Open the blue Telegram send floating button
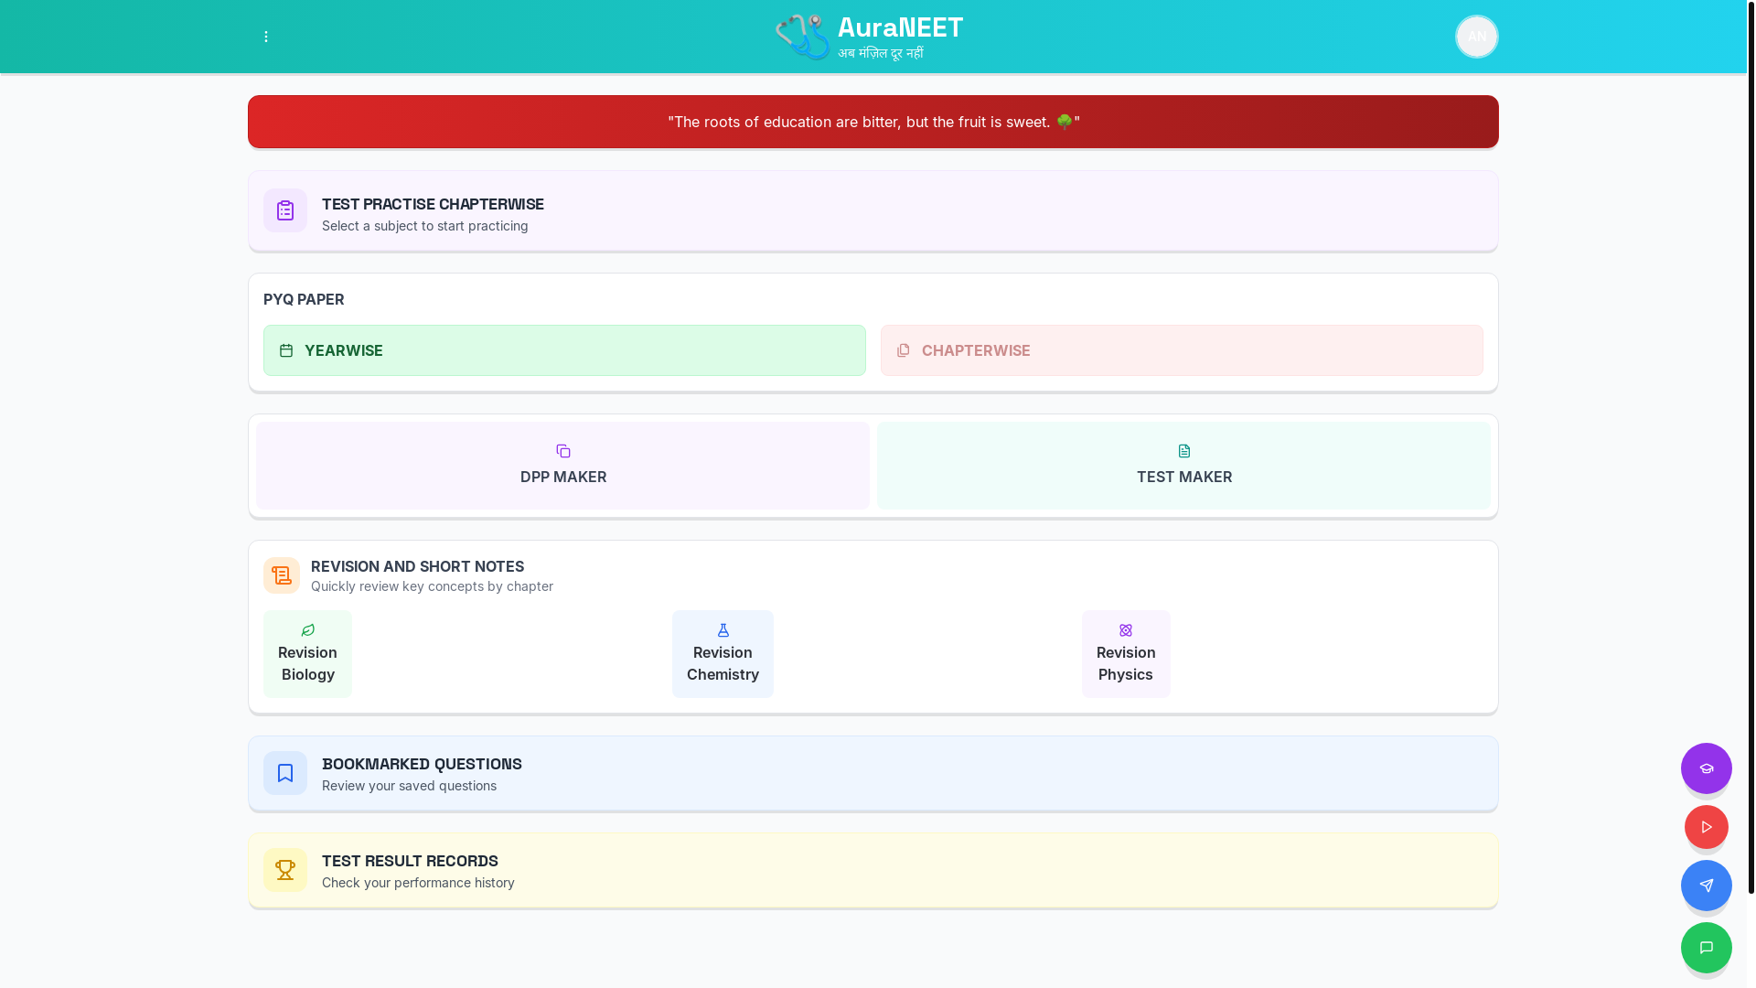This screenshot has height=988, width=1756. tap(1707, 886)
